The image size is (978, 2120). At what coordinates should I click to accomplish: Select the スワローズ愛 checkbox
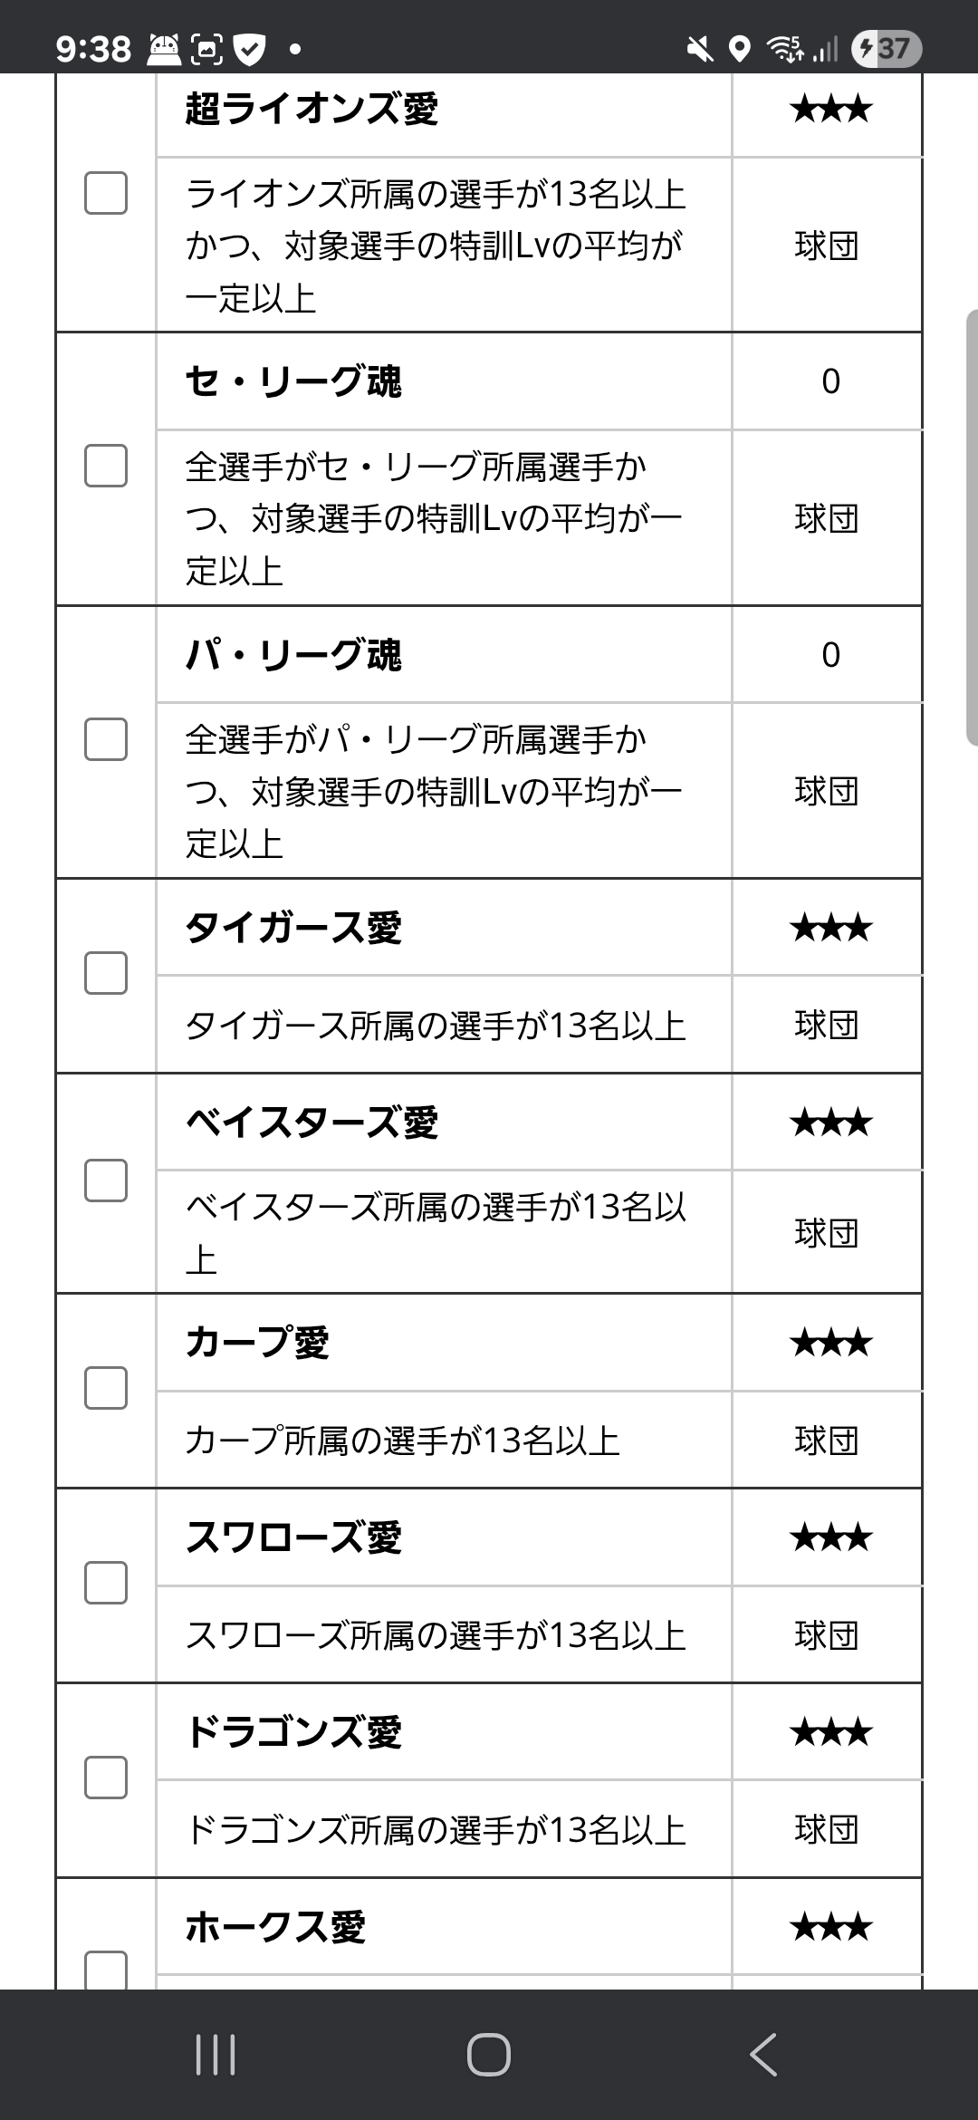tap(106, 1583)
